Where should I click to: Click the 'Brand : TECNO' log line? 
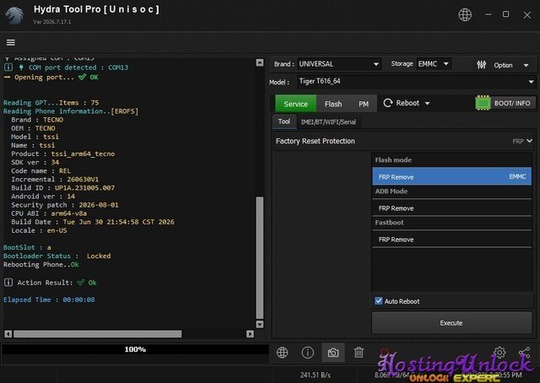tap(37, 120)
